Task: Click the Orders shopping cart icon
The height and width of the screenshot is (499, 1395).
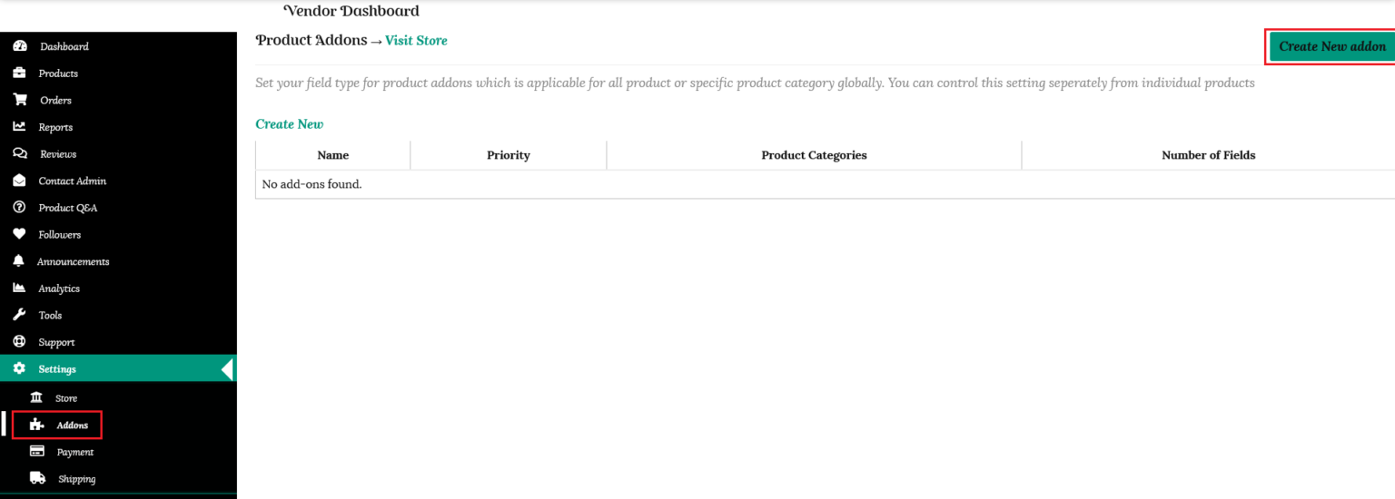Action: pos(19,100)
